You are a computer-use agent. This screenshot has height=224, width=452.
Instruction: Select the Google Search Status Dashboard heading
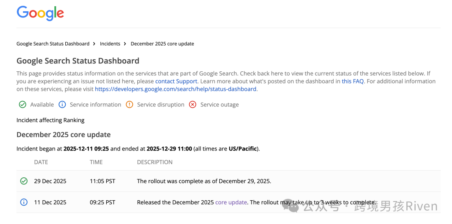pyautogui.click(x=78, y=61)
